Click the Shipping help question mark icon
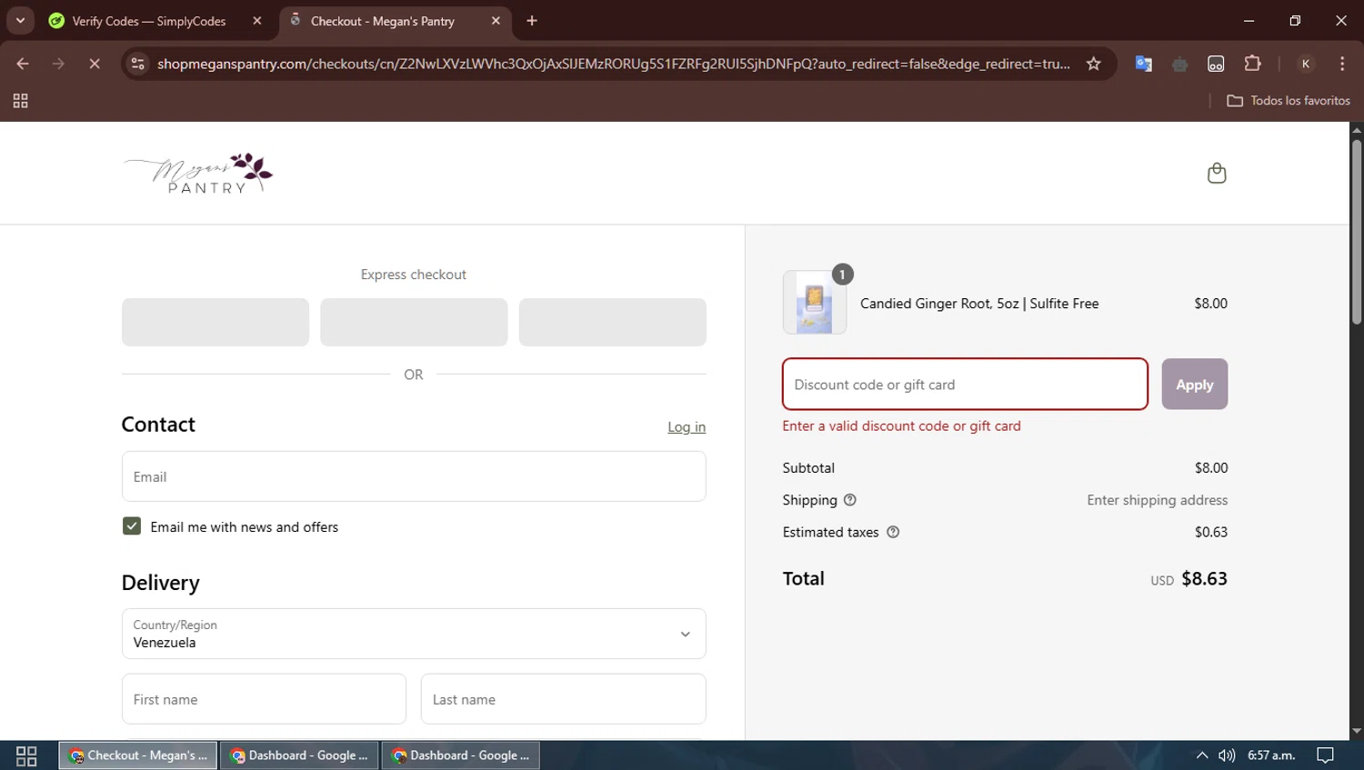This screenshot has height=770, width=1364. pos(850,500)
